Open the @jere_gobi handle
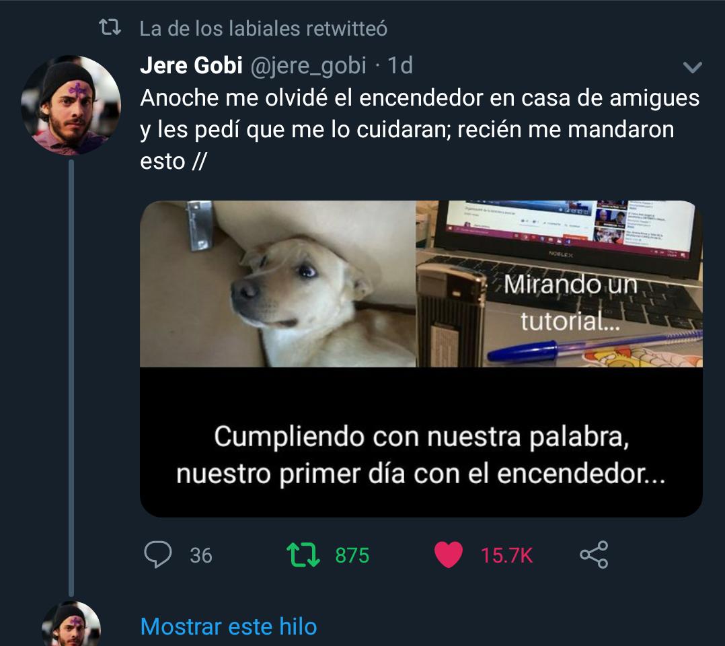 309,65
